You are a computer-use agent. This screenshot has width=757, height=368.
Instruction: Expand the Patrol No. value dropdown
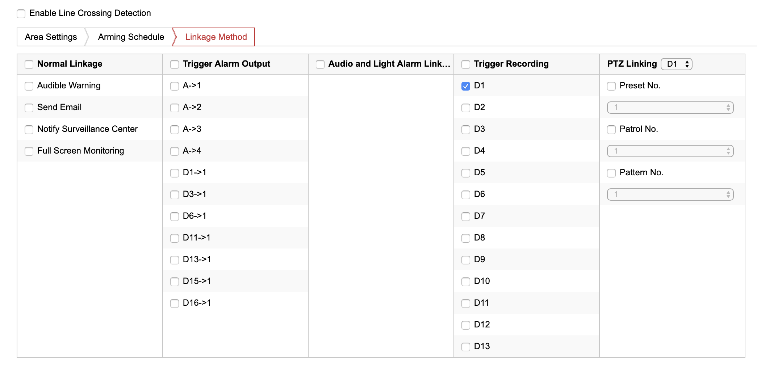coord(670,151)
